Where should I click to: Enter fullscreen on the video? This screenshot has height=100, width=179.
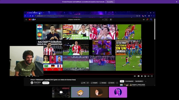click(x=152, y=76)
